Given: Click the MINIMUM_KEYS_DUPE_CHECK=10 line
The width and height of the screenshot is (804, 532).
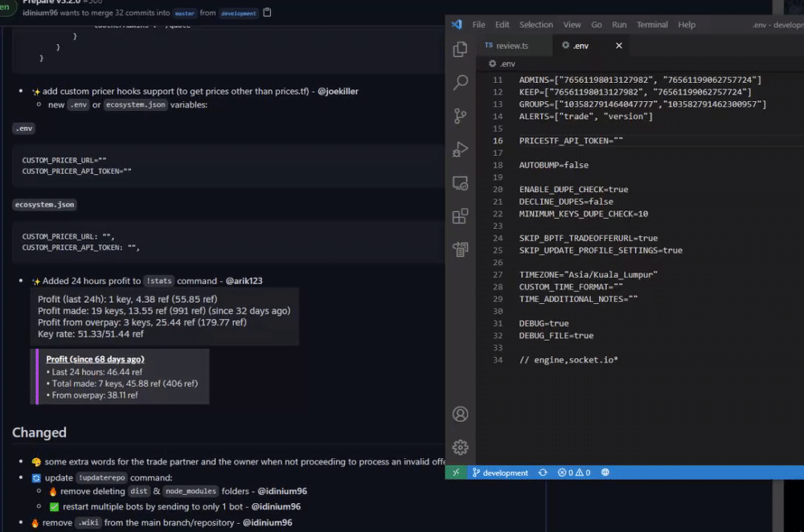Looking at the screenshot, I should tap(584, 214).
